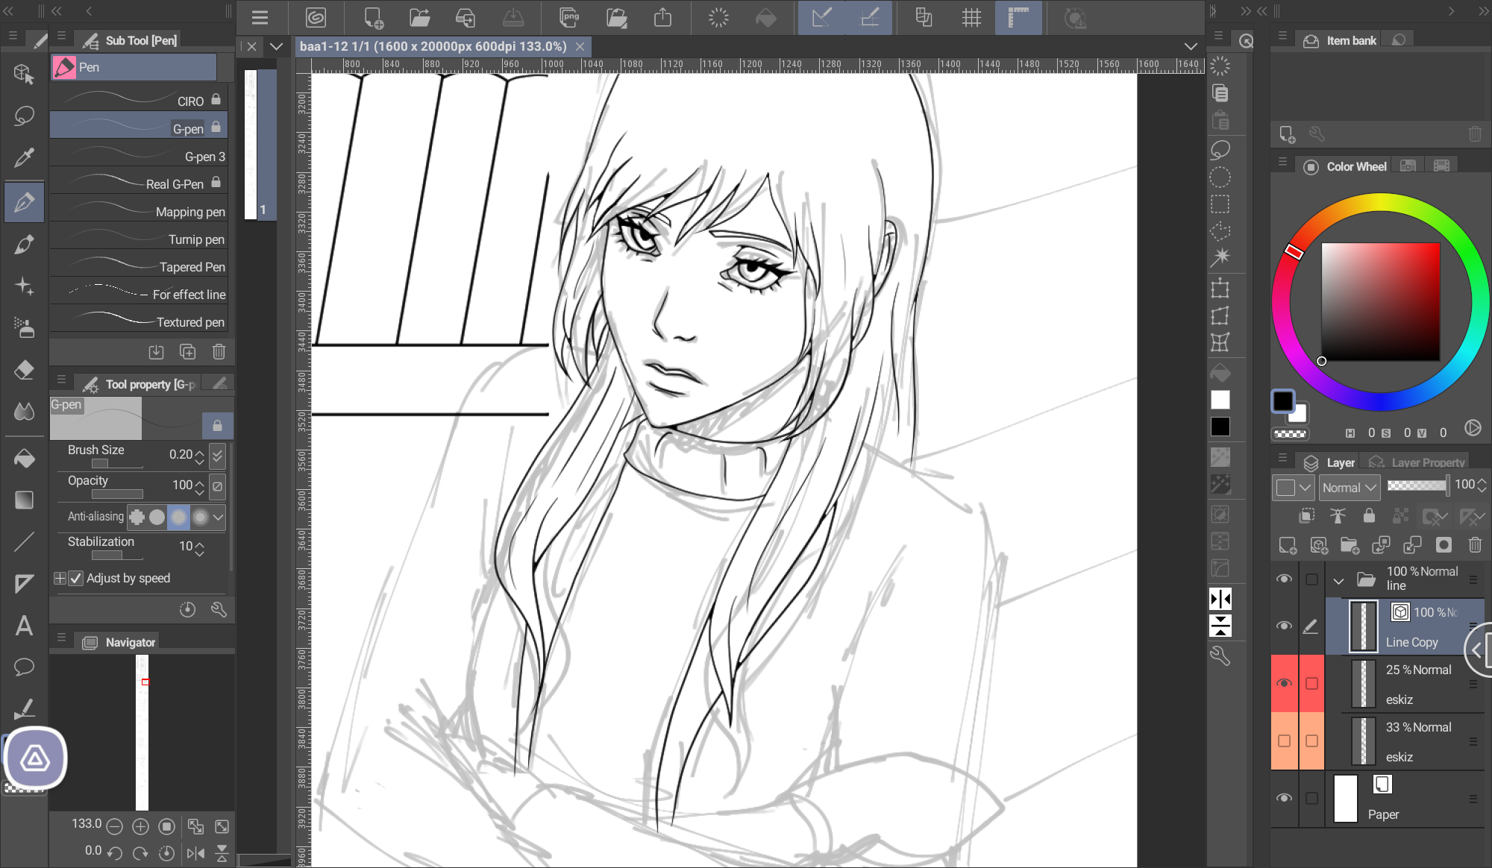The height and width of the screenshot is (868, 1492).
Task: Select the Eyedropper tool
Action: tap(24, 157)
